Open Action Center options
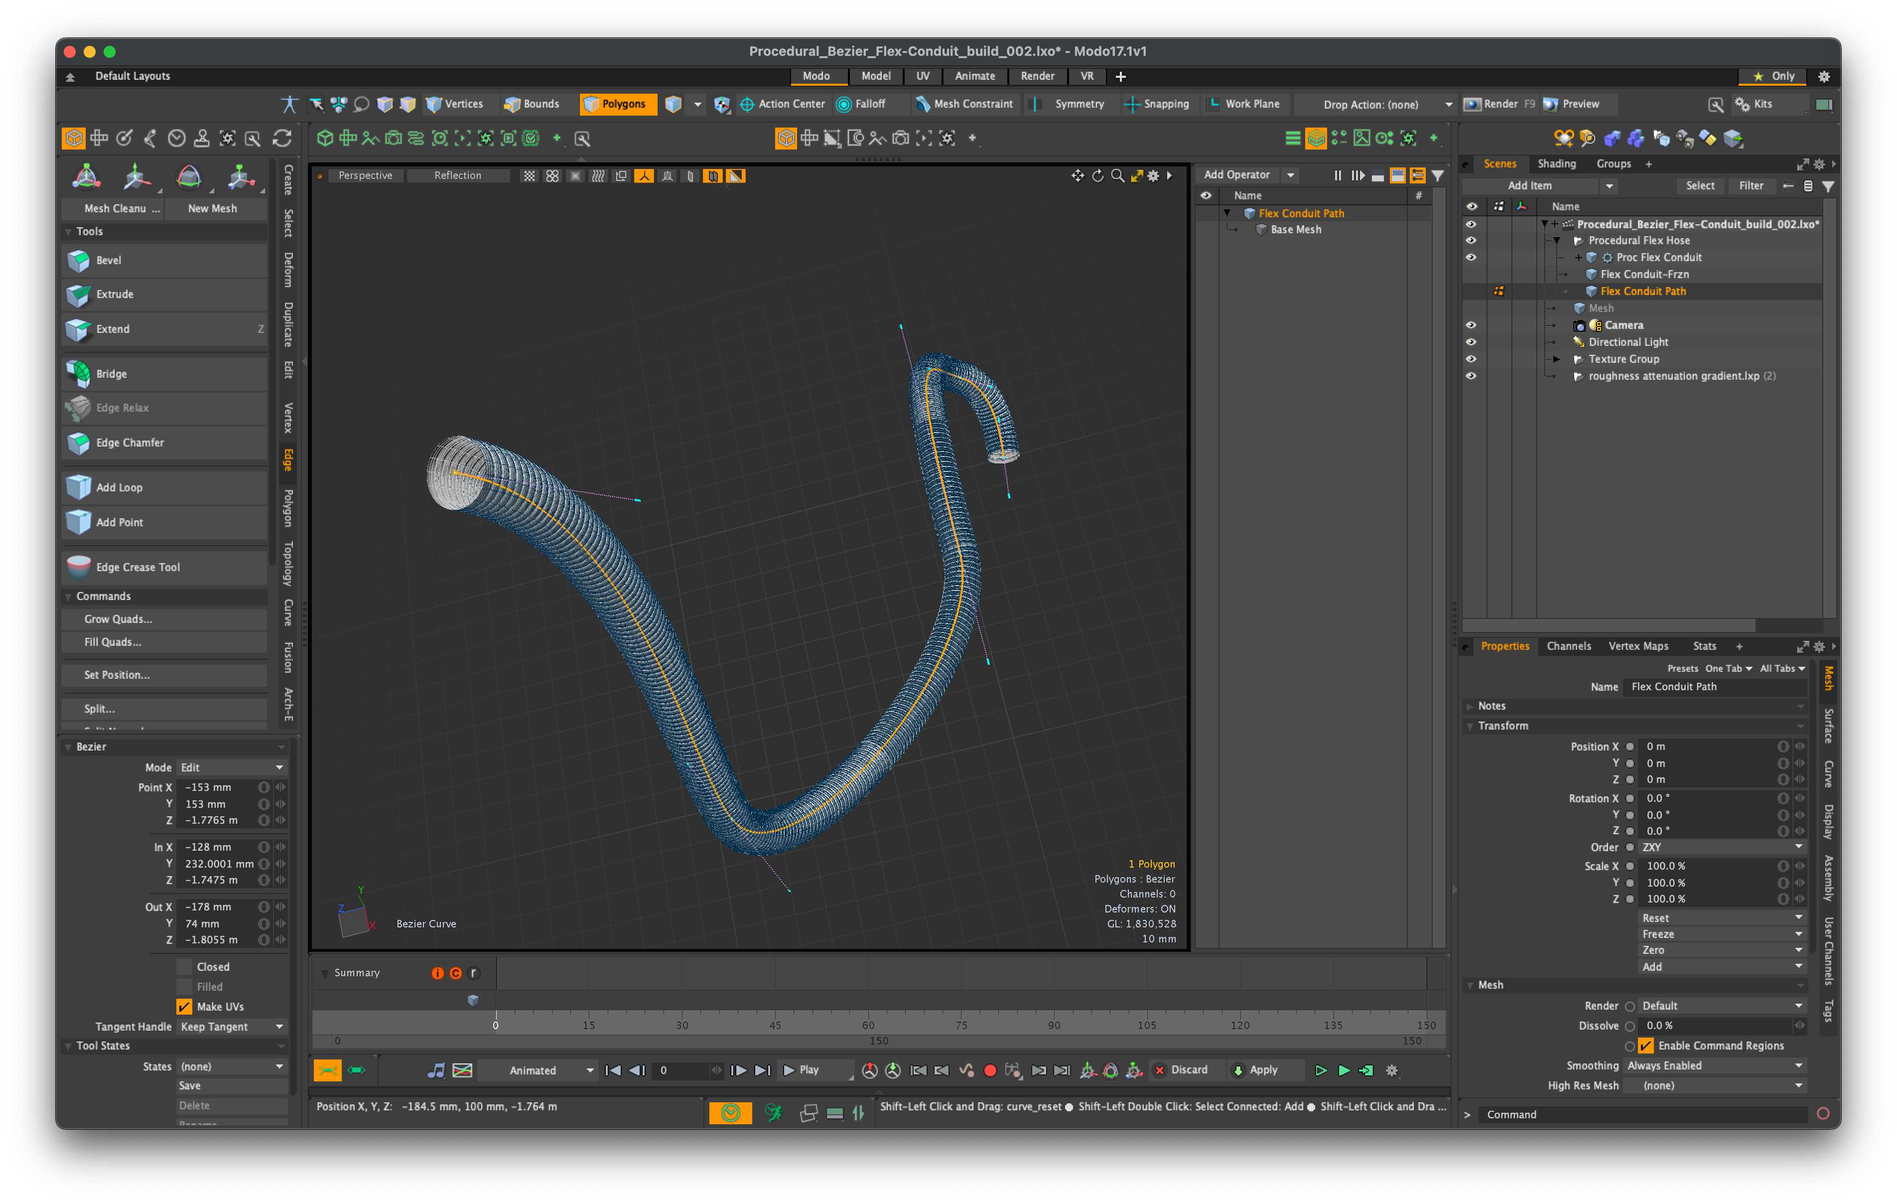 click(782, 104)
